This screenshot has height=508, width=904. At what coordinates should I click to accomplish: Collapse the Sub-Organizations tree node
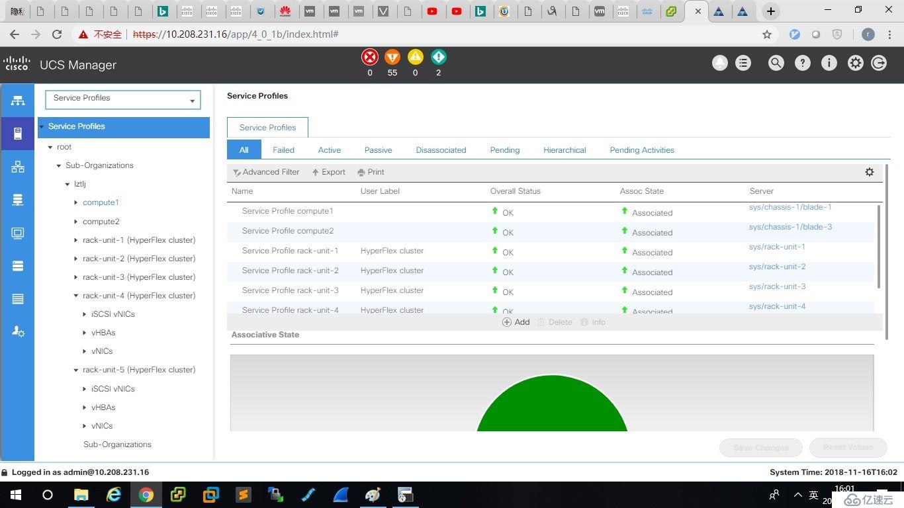coord(59,166)
